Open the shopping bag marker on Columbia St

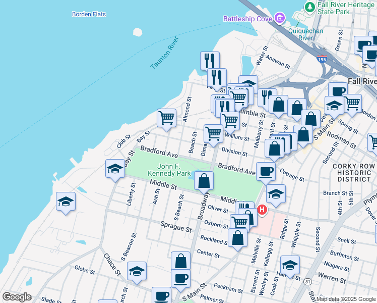pos(278,106)
